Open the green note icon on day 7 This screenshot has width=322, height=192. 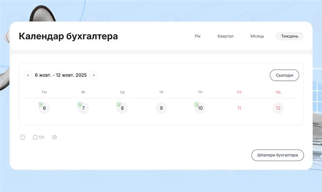click(80, 104)
